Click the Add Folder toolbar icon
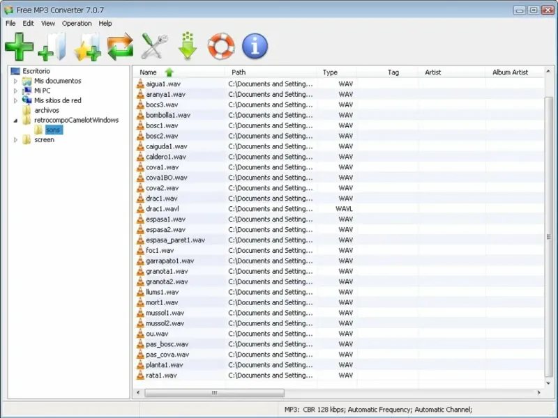 pos(52,47)
